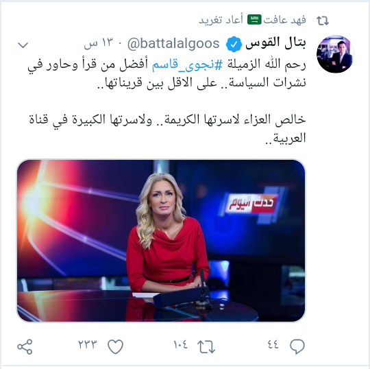Retweet using the arrows icon below the photo

pos(206,347)
